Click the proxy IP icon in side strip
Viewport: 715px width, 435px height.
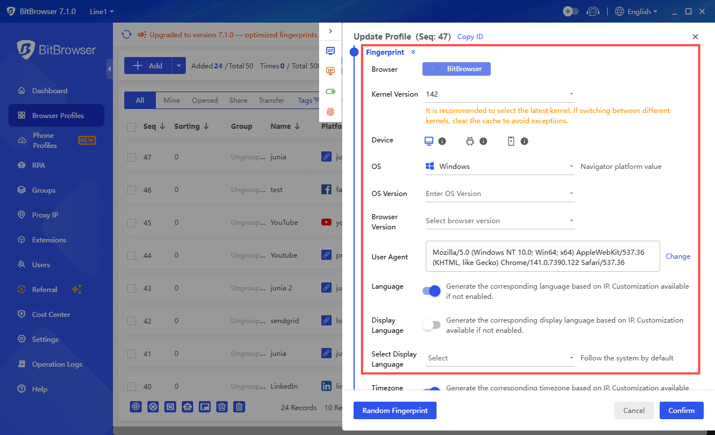pyautogui.click(x=330, y=71)
